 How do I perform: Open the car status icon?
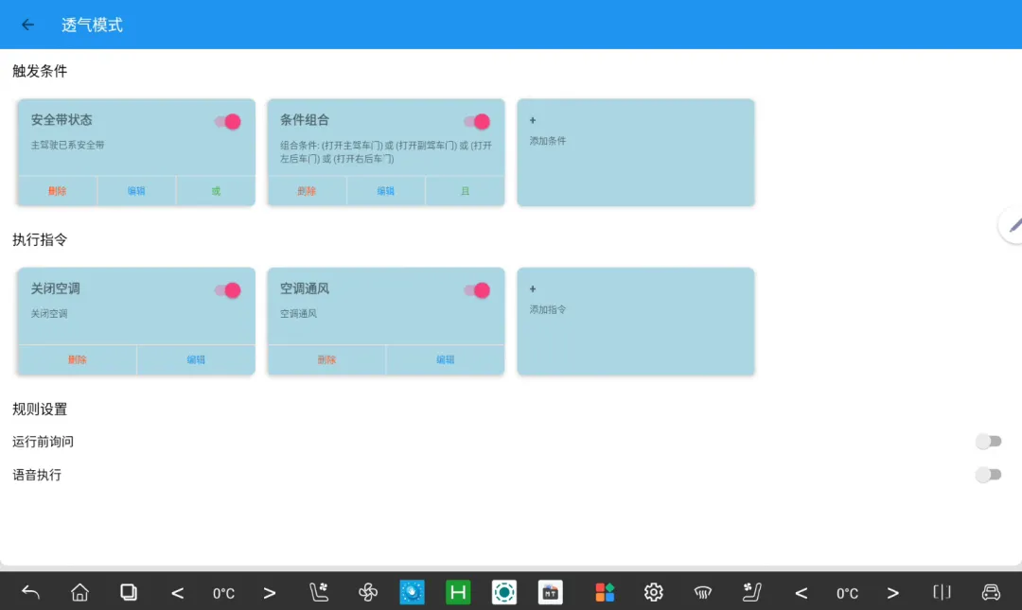coord(991,592)
